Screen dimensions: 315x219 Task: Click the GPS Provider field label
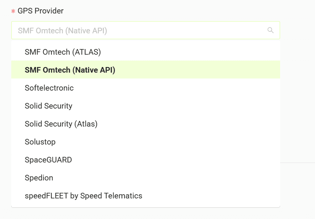click(x=40, y=11)
